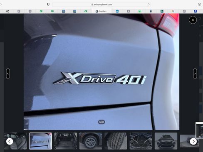
Task: Show the next gallery photo
Action: pyautogui.click(x=195, y=74)
